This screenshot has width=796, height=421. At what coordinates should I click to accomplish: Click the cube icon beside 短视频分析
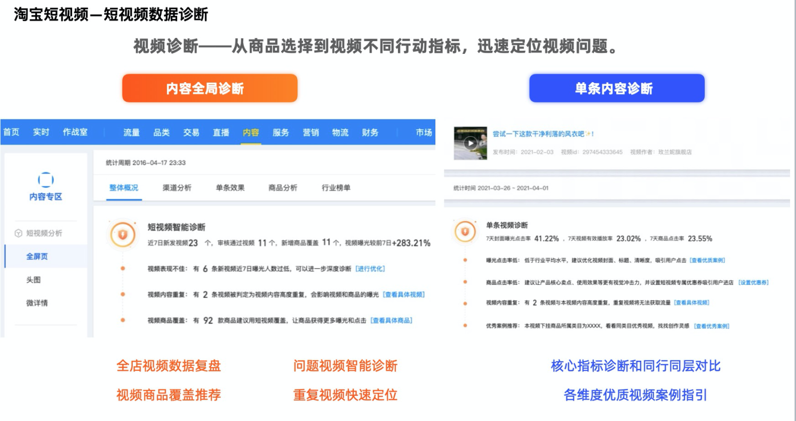(x=18, y=233)
